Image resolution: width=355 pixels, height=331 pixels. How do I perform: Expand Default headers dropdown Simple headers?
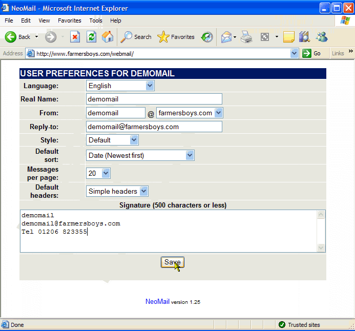point(117,191)
